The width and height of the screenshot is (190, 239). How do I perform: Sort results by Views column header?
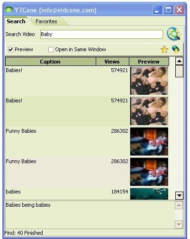tap(112, 62)
